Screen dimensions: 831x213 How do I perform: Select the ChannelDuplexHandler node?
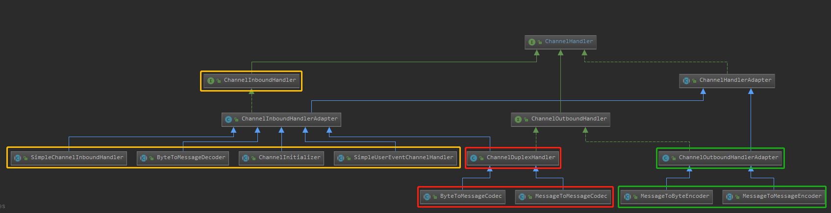coord(513,158)
